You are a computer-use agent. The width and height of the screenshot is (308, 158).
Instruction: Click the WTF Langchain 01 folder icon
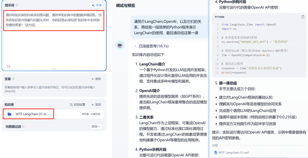[9, 114]
